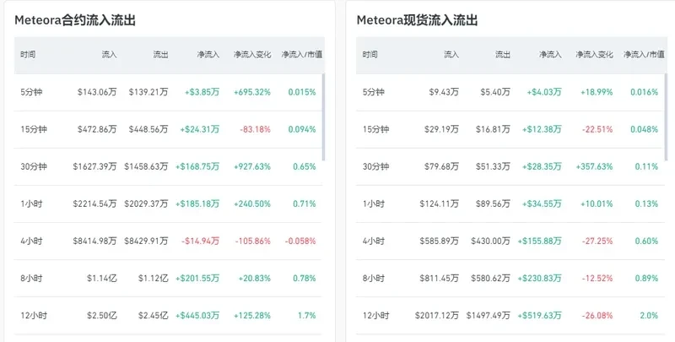675x342 pixels.
Task: Click the -26.08% change value
Action: (x=597, y=316)
